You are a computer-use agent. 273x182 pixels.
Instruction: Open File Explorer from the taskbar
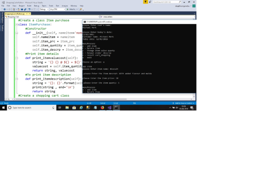tap(67, 108)
